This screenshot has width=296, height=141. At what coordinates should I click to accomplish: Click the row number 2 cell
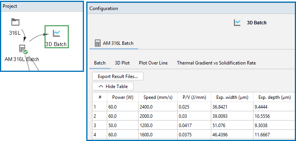[100, 116]
